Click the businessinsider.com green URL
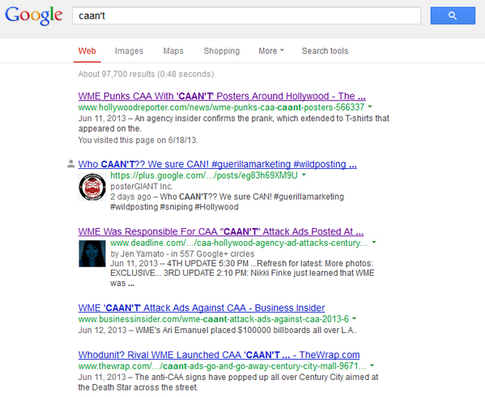The image size is (485, 397). (214, 319)
